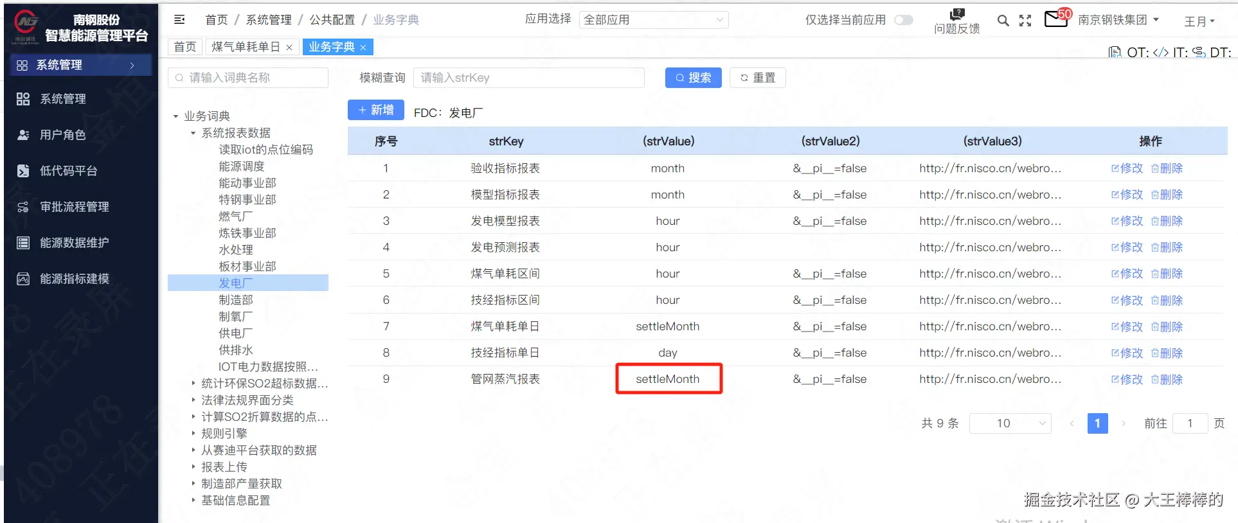Focus the 请输入词典名称 search field
The width and height of the screenshot is (1238, 523).
(248, 78)
